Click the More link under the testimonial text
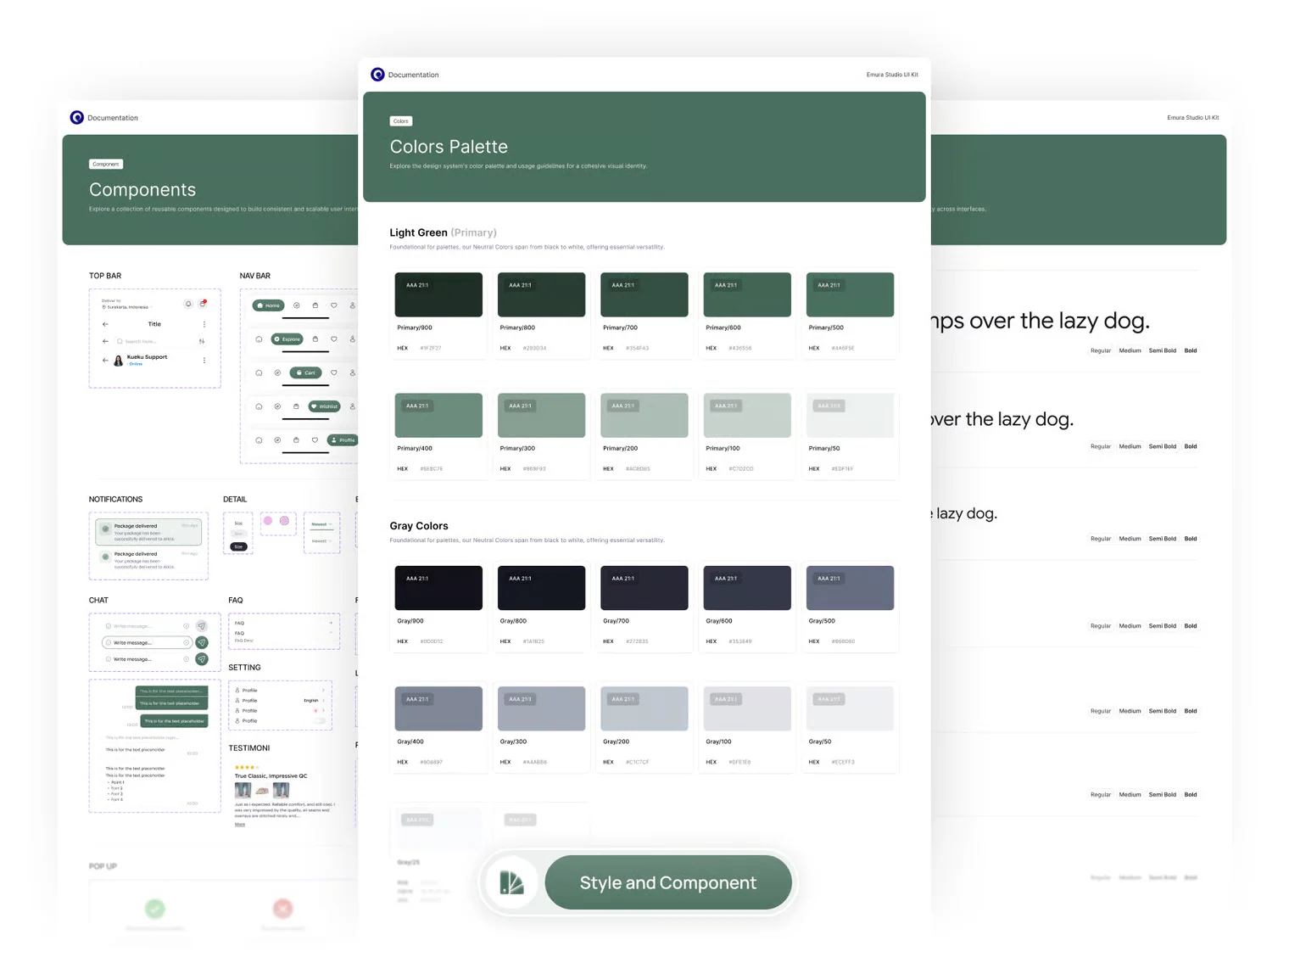The height and width of the screenshot is (974, 1289). point(240,825)
